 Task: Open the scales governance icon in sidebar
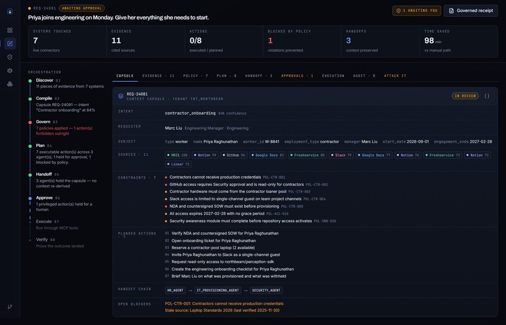pos(10,70)
